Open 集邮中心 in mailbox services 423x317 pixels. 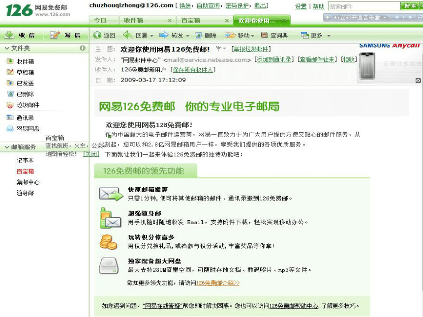point(28,182)
